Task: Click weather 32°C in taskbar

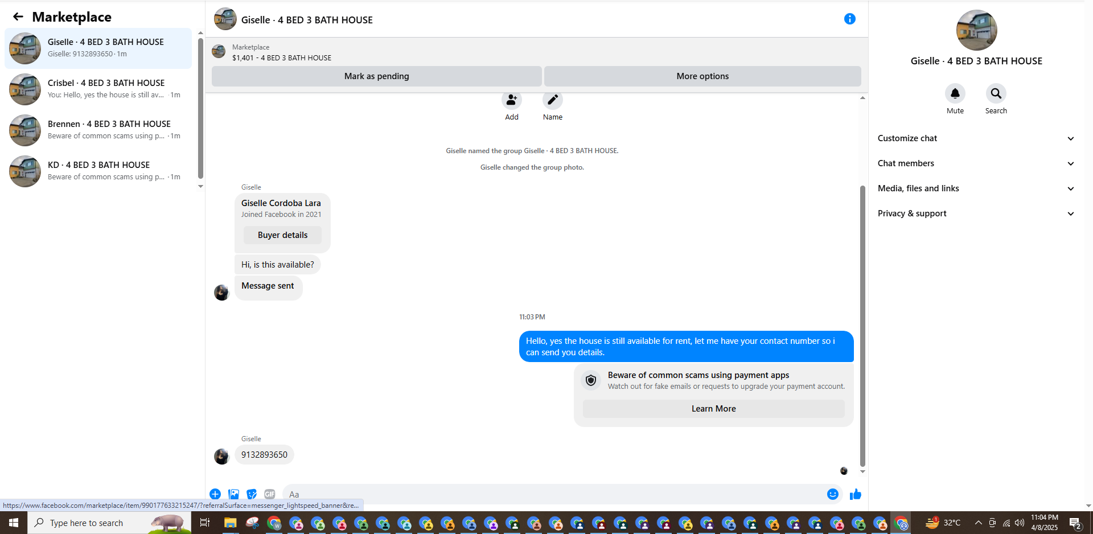Action: click(x=943, y=523)
